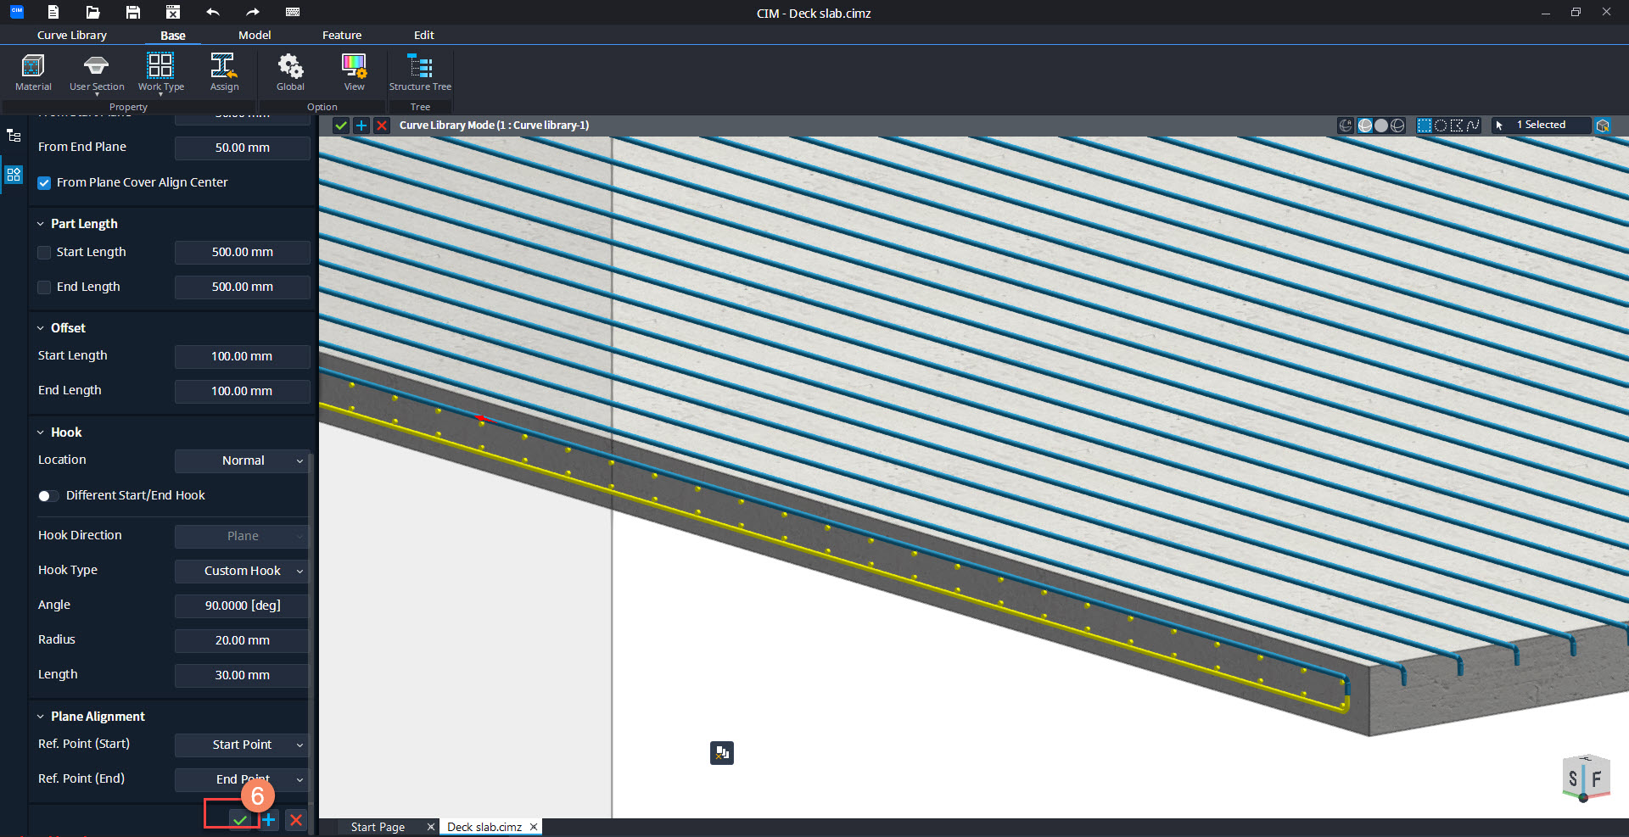This screenshot has width=1629, height=837.
Task: Collapse the Part Length section
Action: (x=40, y=224)
